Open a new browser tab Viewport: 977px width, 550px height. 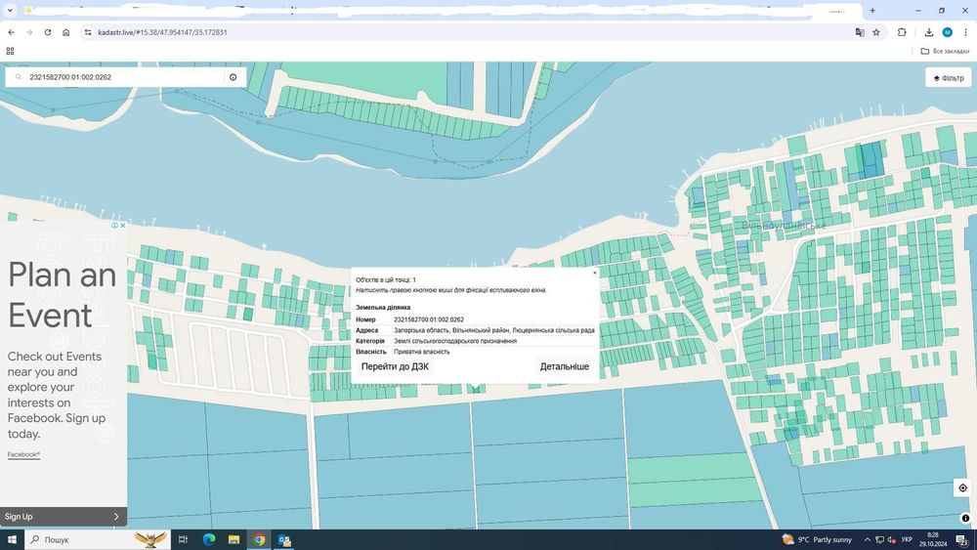(872, 10)
